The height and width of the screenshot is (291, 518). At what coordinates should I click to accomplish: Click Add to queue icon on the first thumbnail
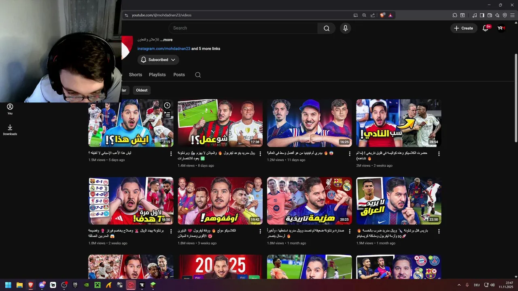point(167,114)
